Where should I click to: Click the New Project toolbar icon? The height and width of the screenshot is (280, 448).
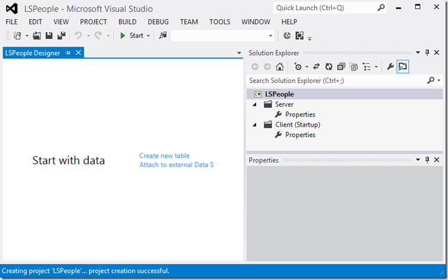point(17,36)
